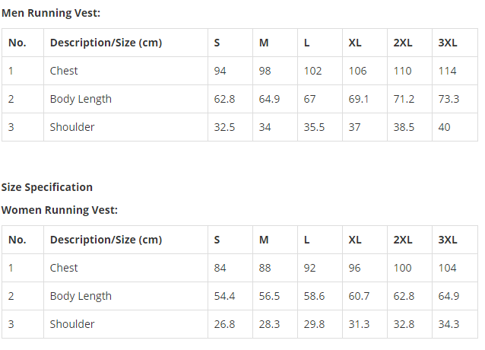Click Men's Body Length value 62.8
Image resolution: width=485 pixels, height=350 pixels.
click(224, 99)
